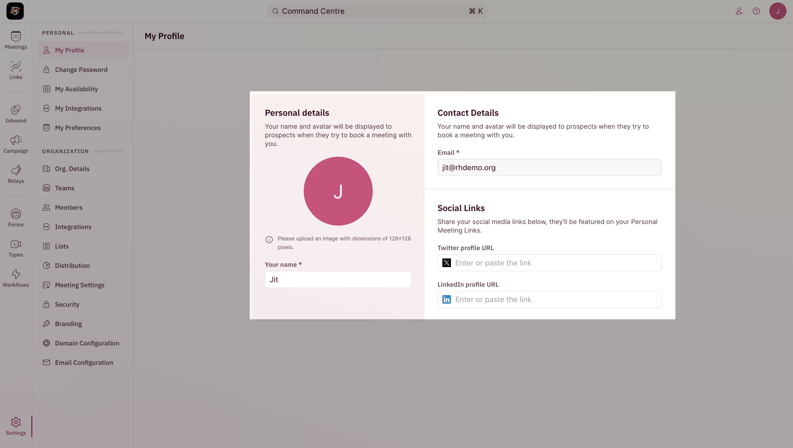Click the PERSONAL section label in sidebar

pos(58,33)
